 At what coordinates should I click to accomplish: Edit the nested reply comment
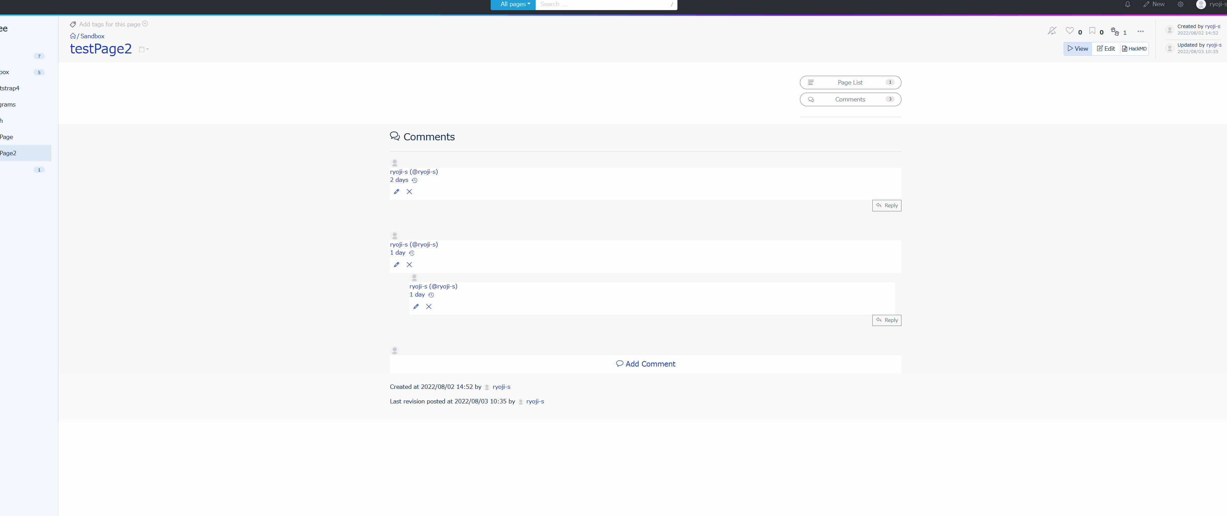point(416,307)
